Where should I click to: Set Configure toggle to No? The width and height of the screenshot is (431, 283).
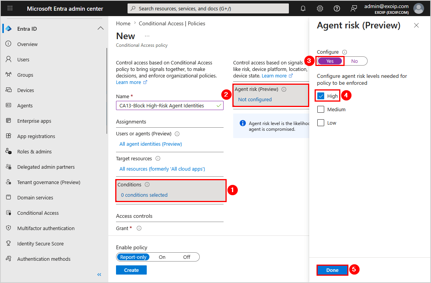coord(355,61)
